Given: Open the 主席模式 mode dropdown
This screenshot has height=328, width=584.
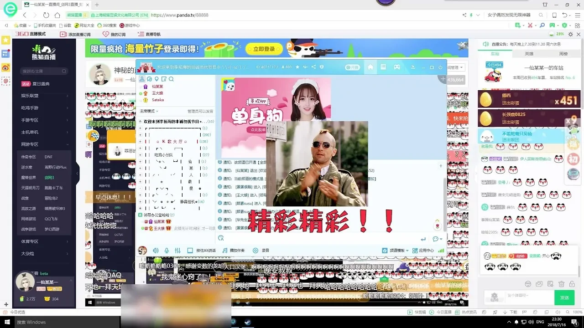Looking at the screenshot, I should [149, 111].
